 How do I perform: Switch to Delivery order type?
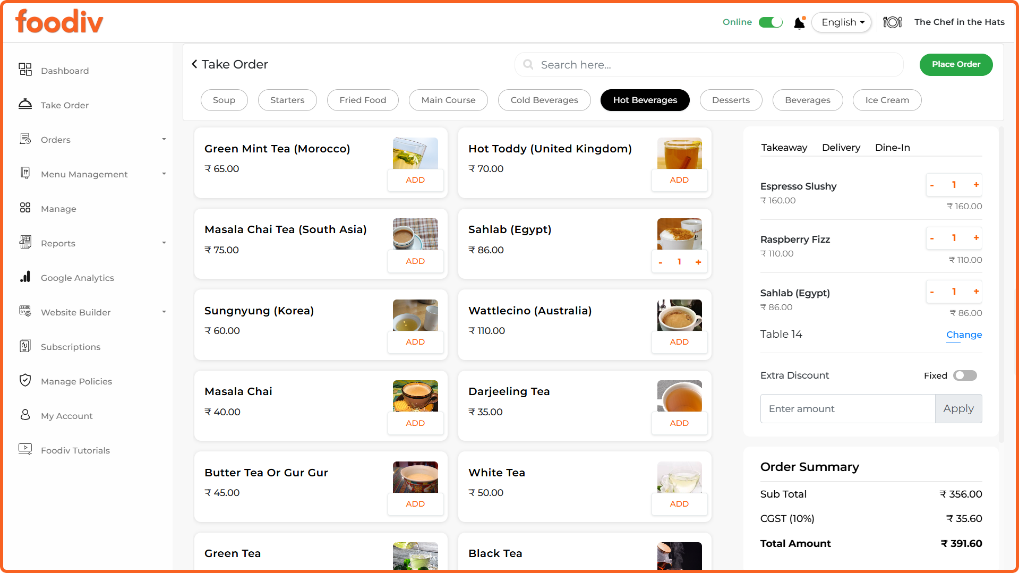pyautogui.click(x=841, y=148)
